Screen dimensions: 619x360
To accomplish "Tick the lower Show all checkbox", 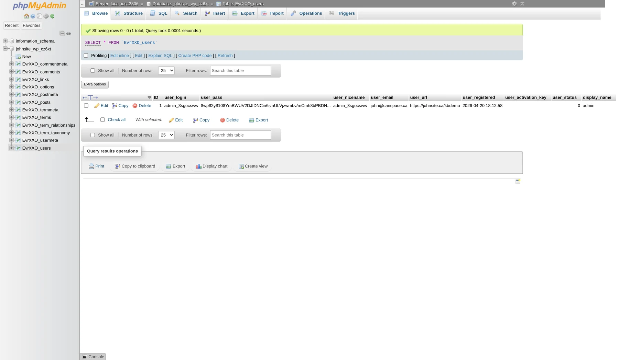I will (x=93, y=135).
